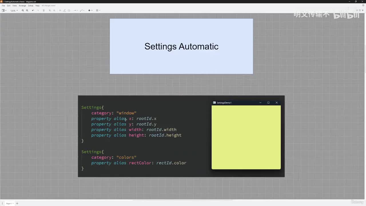
Task: Click the Shadow toggle icon
Action: 69,11
